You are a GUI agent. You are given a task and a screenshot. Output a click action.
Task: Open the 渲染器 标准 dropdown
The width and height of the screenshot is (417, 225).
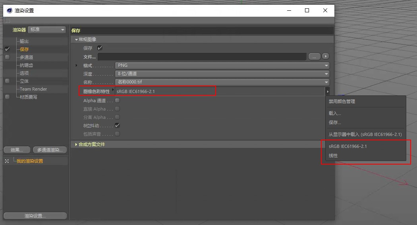pos(47,29)
